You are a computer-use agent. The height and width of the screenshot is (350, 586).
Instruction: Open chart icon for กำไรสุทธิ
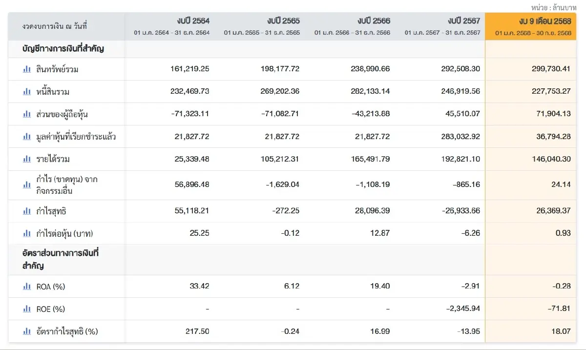(x=27, y=211)
